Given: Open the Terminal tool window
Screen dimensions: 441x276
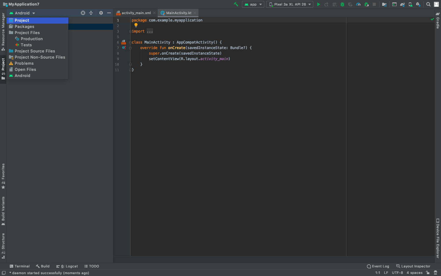Looking at the screenshot, I should (x=20, y=266).
